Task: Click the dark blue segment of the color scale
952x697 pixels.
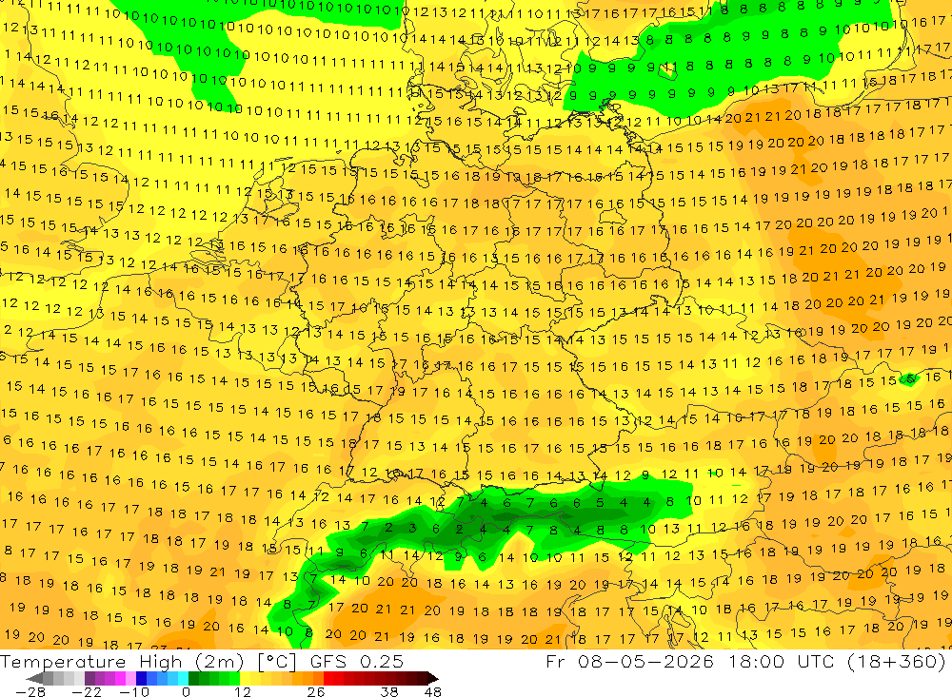Action: pos(141,678)
